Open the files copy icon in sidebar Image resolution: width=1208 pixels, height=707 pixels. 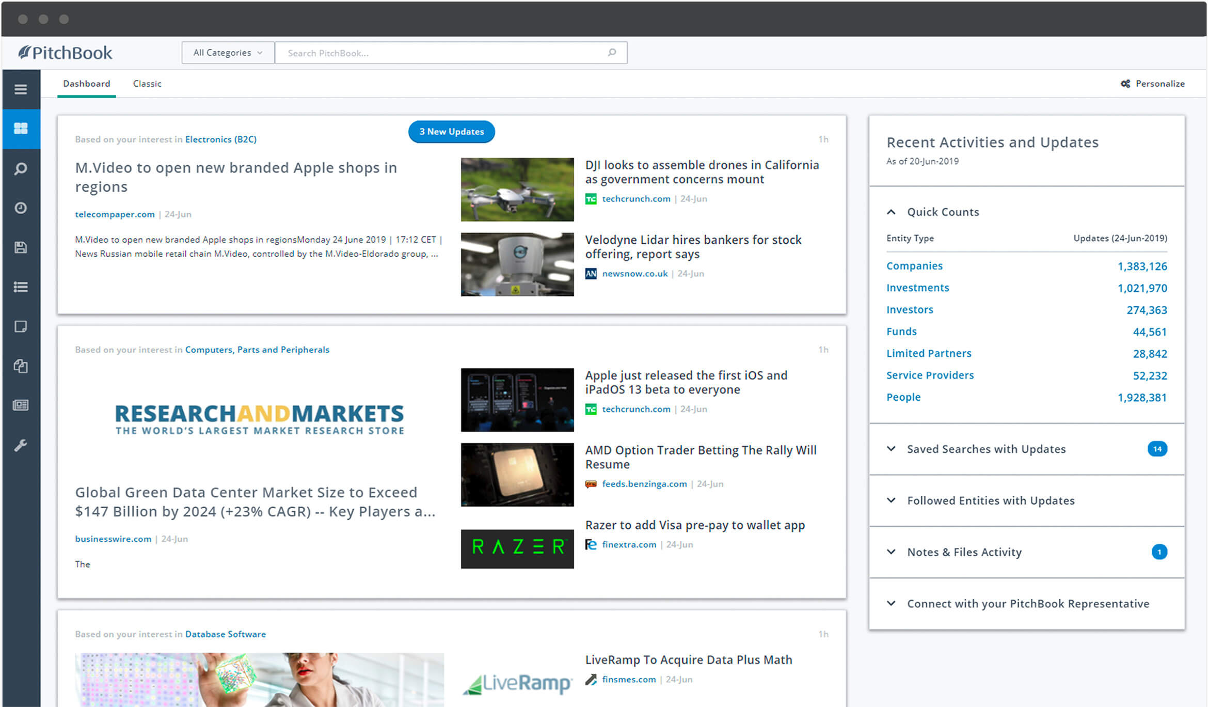[x=21, y=366]
